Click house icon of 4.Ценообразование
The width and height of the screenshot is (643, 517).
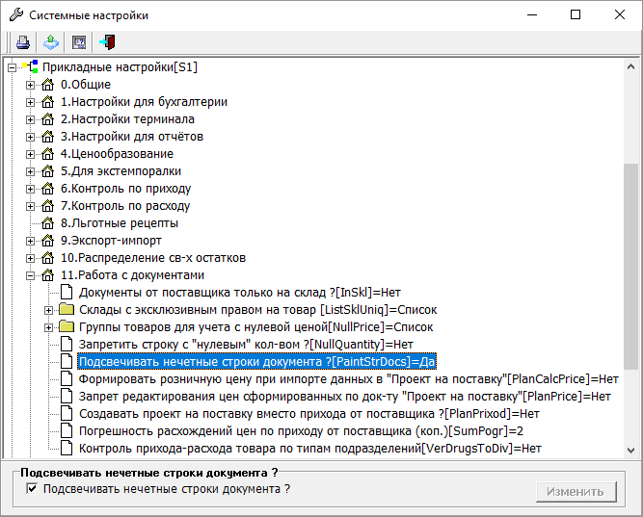point(47,154)
